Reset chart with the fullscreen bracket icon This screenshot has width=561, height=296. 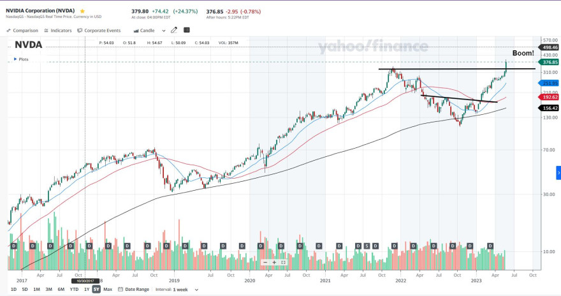tap(283, 262)
